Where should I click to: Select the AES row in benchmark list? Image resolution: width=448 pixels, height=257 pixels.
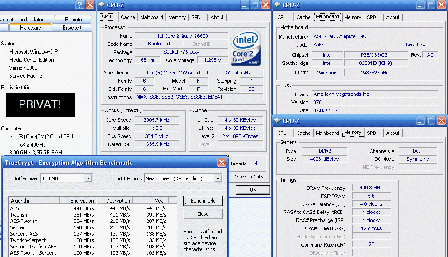click(89, 208)
